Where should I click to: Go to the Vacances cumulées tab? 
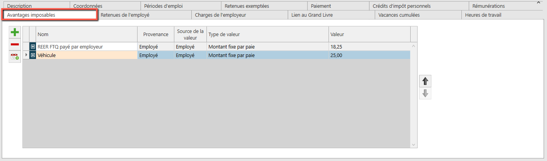click(x=418, y=15)
